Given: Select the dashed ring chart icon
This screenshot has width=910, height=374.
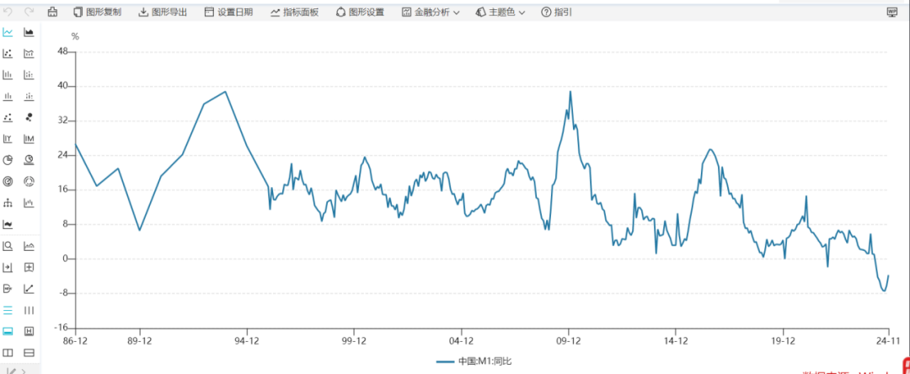Looking at the screenshot, I should pyautogui.click(x=29, y=181).
